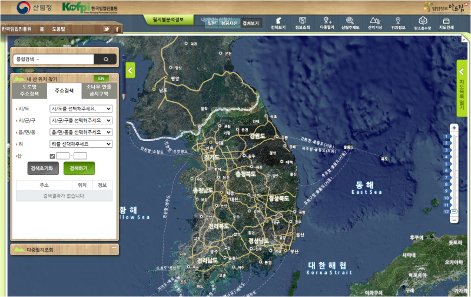Open the 정보조회 information lookup tool

[x=302, y=23]
